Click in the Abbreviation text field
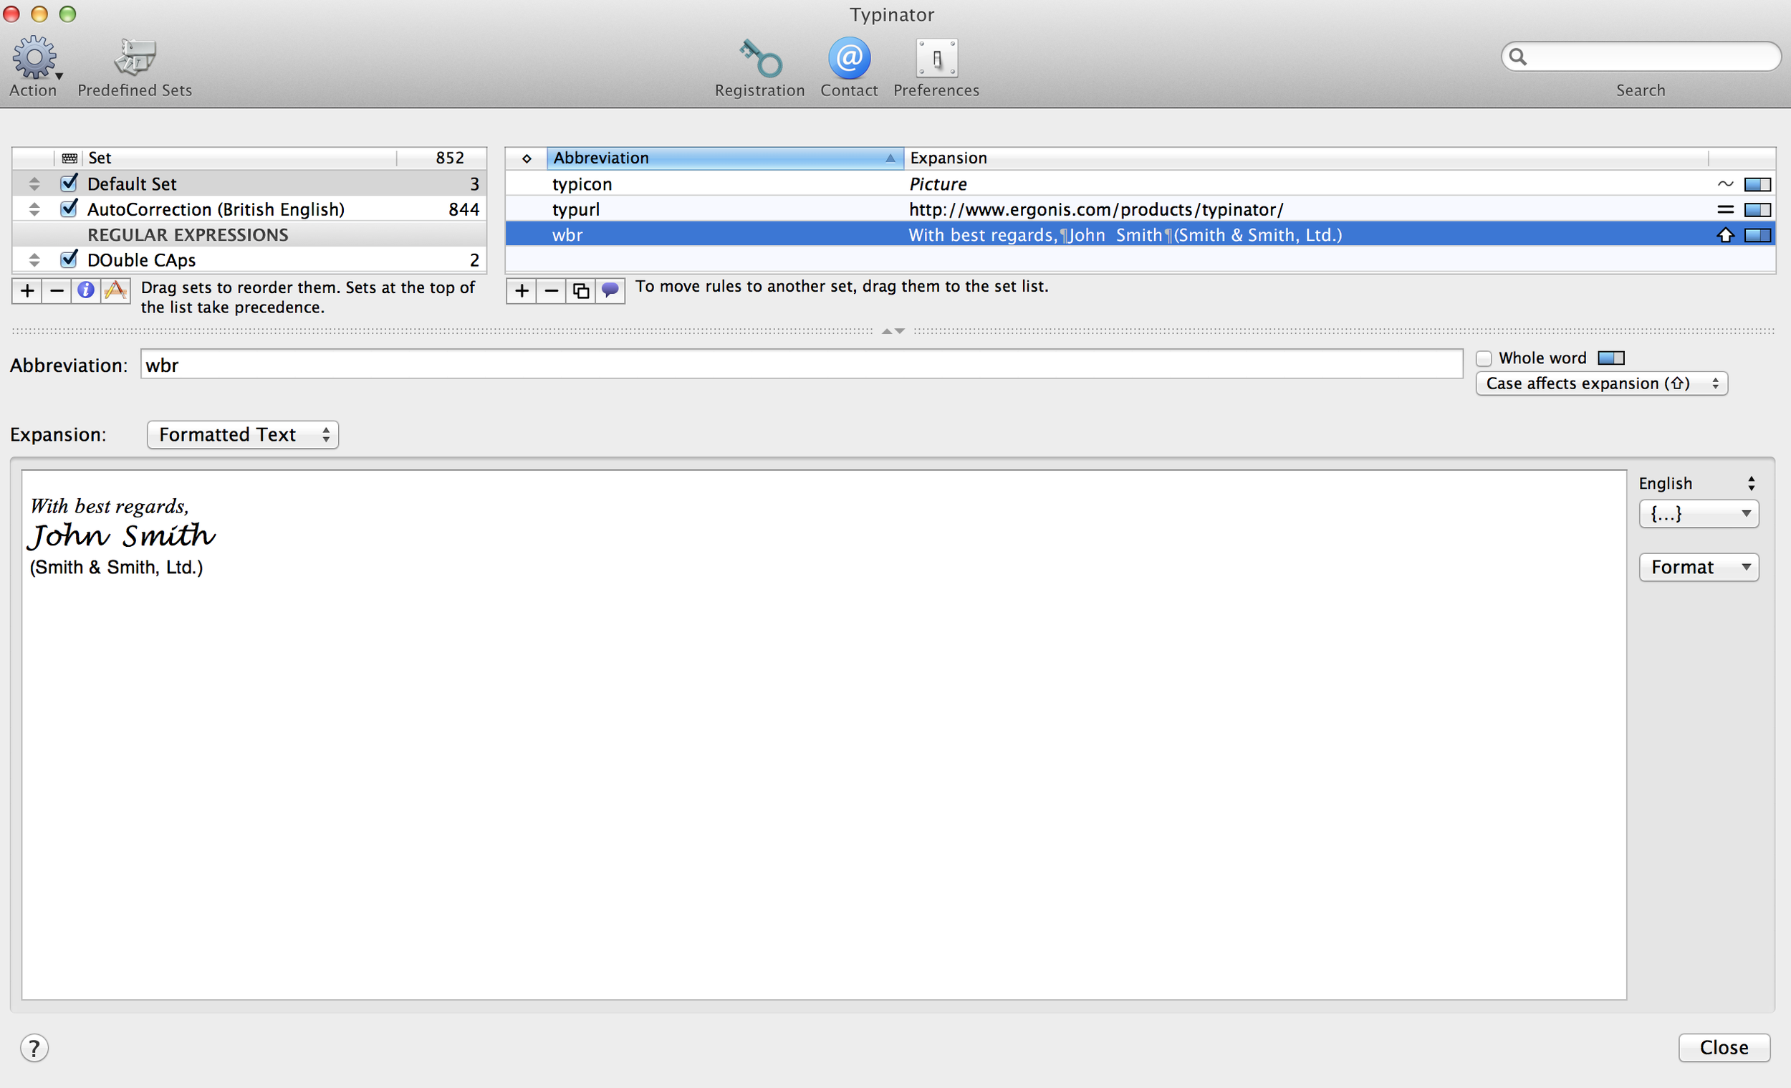 point(801,364)
